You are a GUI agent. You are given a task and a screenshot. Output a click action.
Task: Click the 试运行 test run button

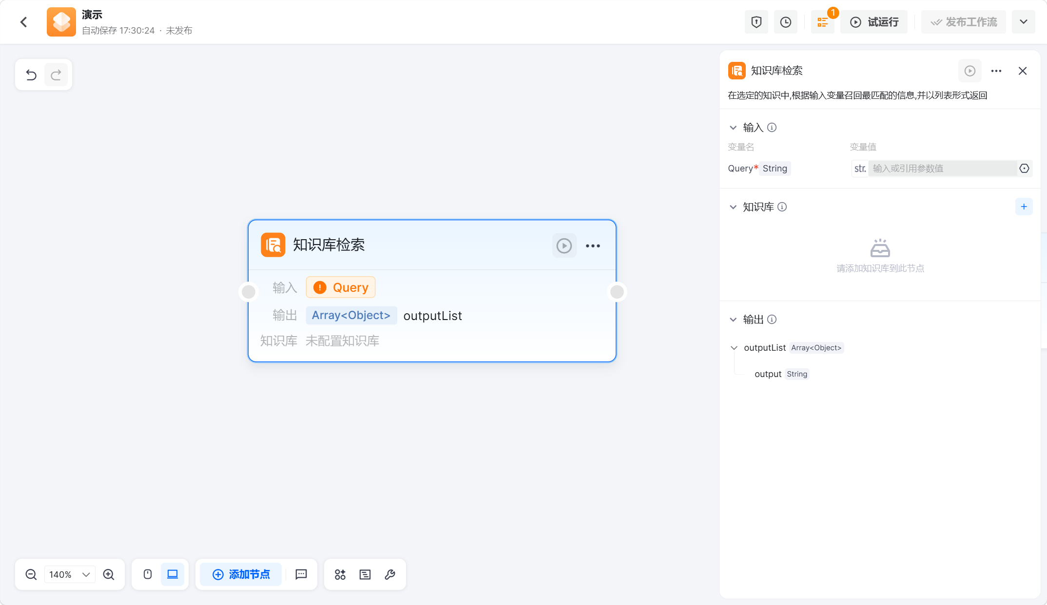874,22
